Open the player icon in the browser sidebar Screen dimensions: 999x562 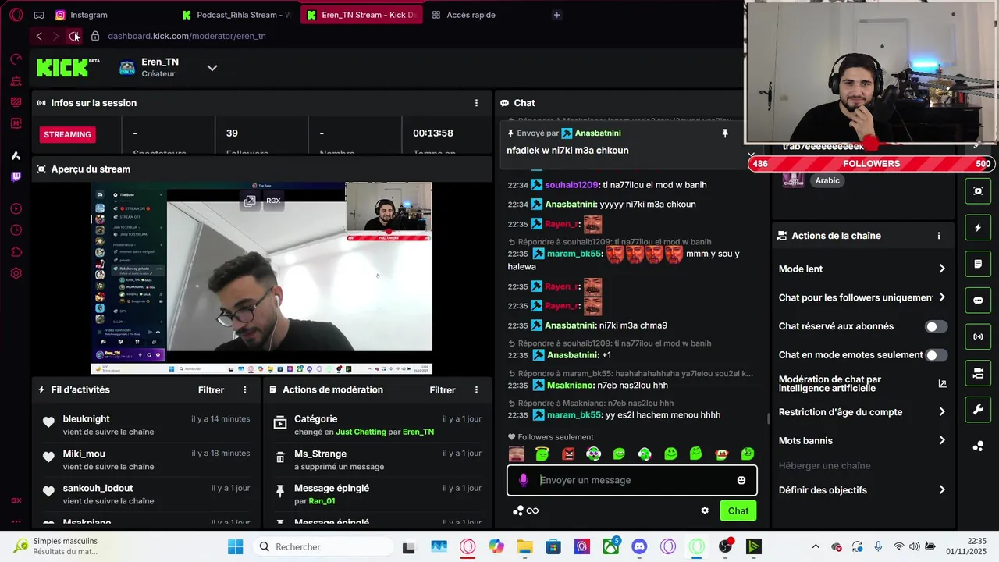16,208
